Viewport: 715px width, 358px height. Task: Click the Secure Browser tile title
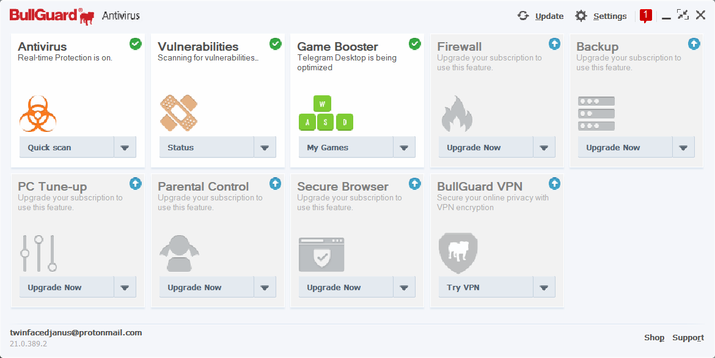coord(343,186)
